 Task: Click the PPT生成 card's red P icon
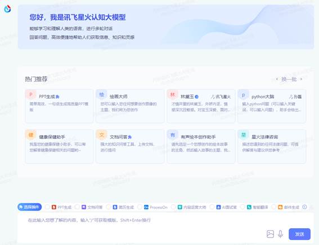pos(31,95)
